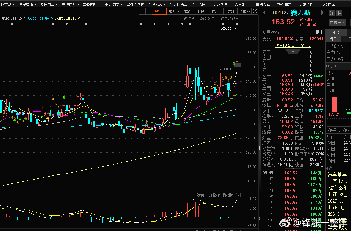Open 个股风云 menu
Image resolution: width=351 pixels, height=231 pixels.
(x=156, y=4)
